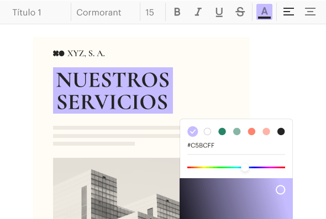This screenshot has width=326, height=219.
Task: Click the hue slider handle
Action: pos(245,167)
